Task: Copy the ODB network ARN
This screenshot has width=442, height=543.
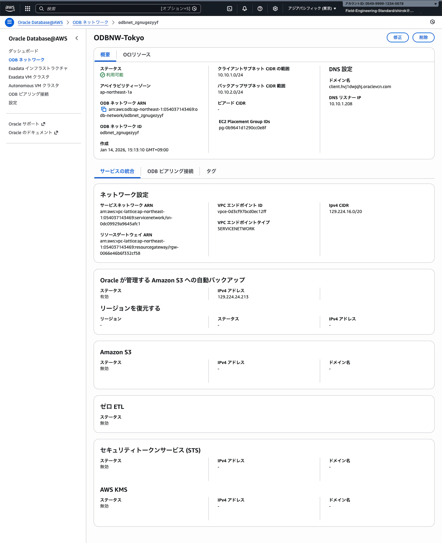Action: pos(104,109)
